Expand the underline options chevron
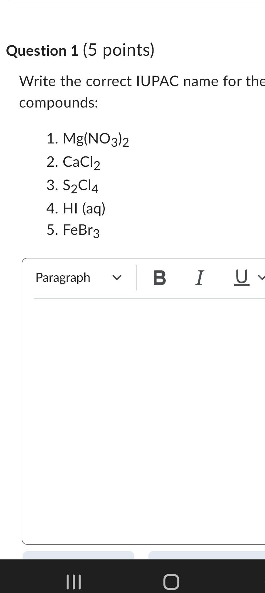 pyautogui.click(x=261, y=278)
